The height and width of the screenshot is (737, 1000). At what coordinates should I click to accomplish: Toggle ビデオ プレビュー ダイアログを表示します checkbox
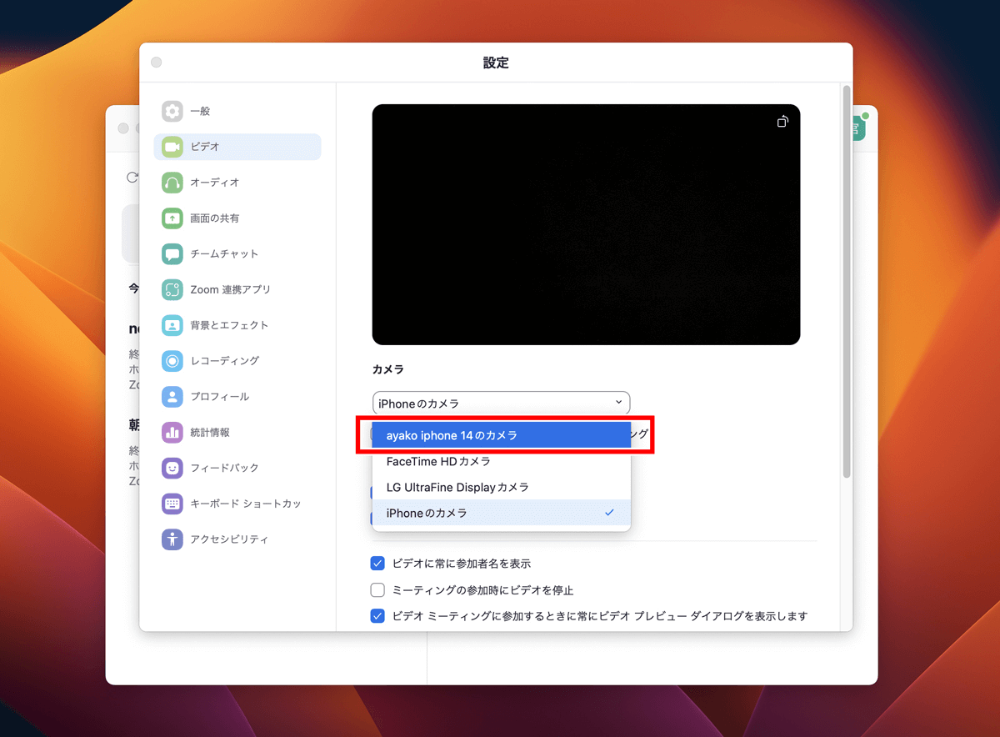click(377, 617)
